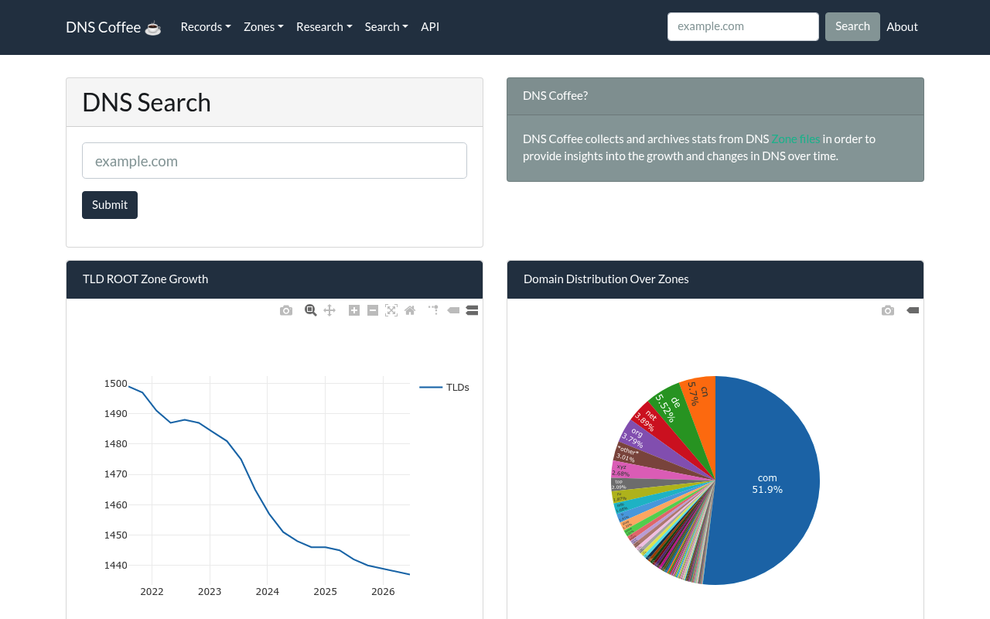Screen dimensions: 990x619
Task: Click the 2026 x-axis label
Action: 383,592
